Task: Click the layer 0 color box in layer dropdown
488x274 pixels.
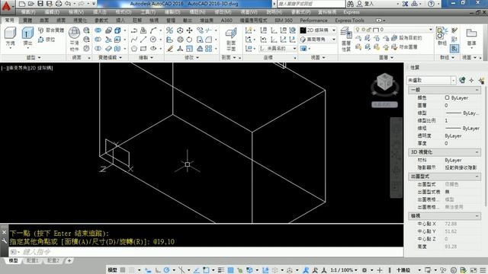Action: click(x=376, y=30)
